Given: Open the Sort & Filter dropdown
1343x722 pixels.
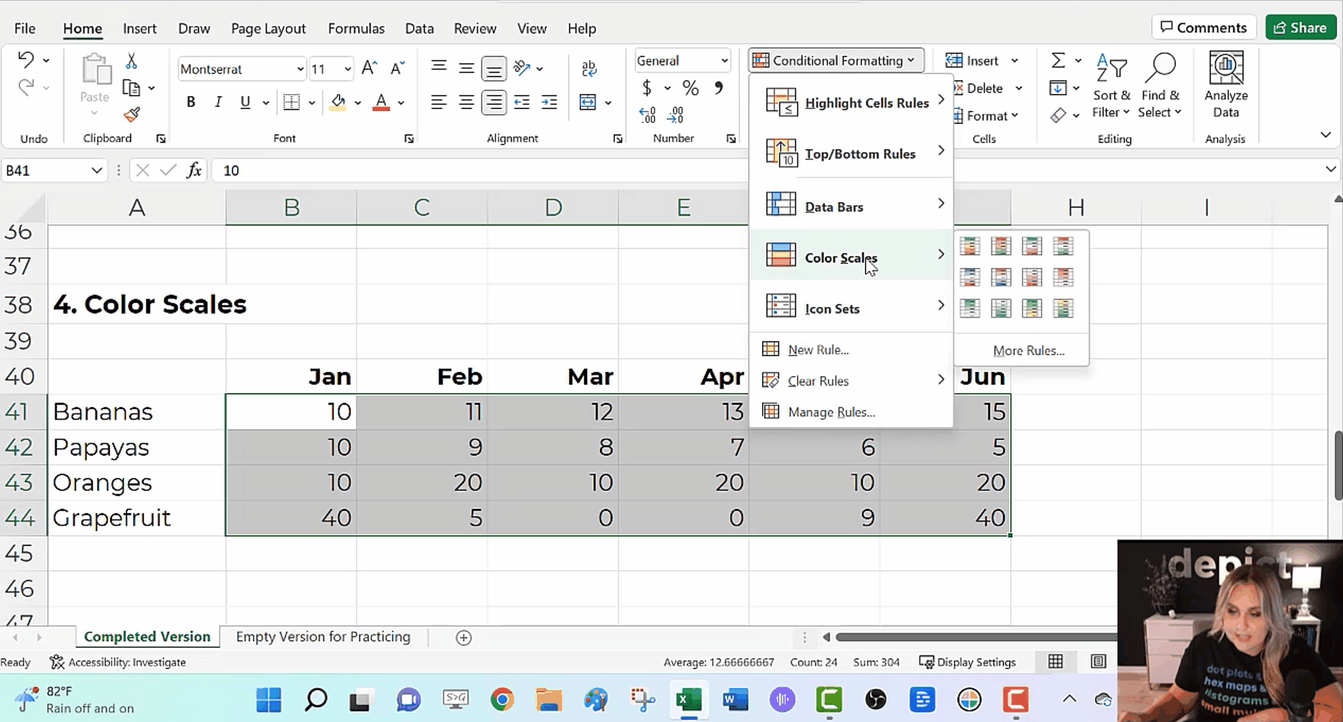Looking at the screenshot, I should point(1111,86).
